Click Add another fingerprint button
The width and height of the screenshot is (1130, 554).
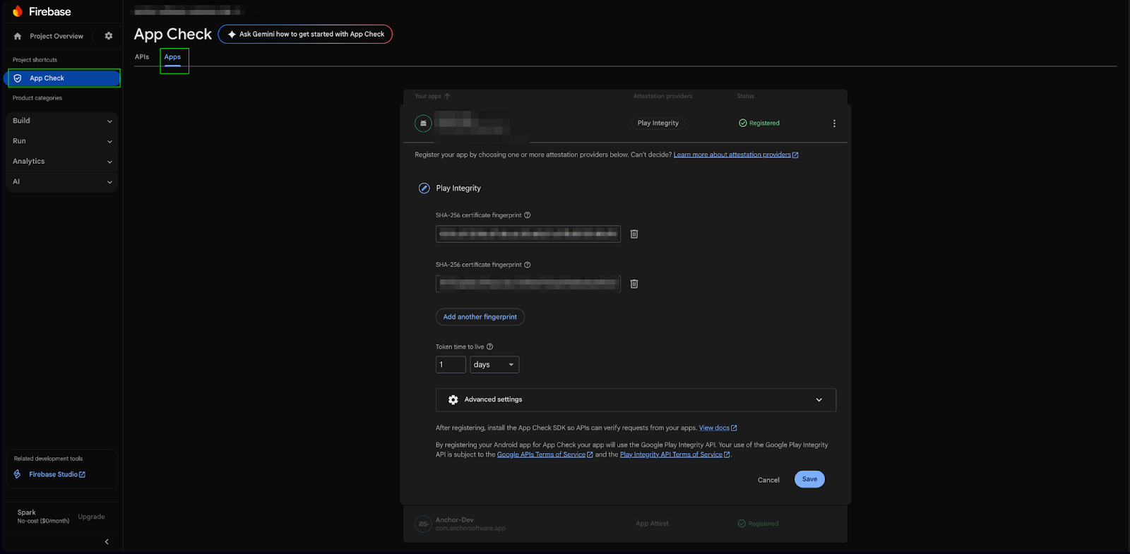pos(480,317)
